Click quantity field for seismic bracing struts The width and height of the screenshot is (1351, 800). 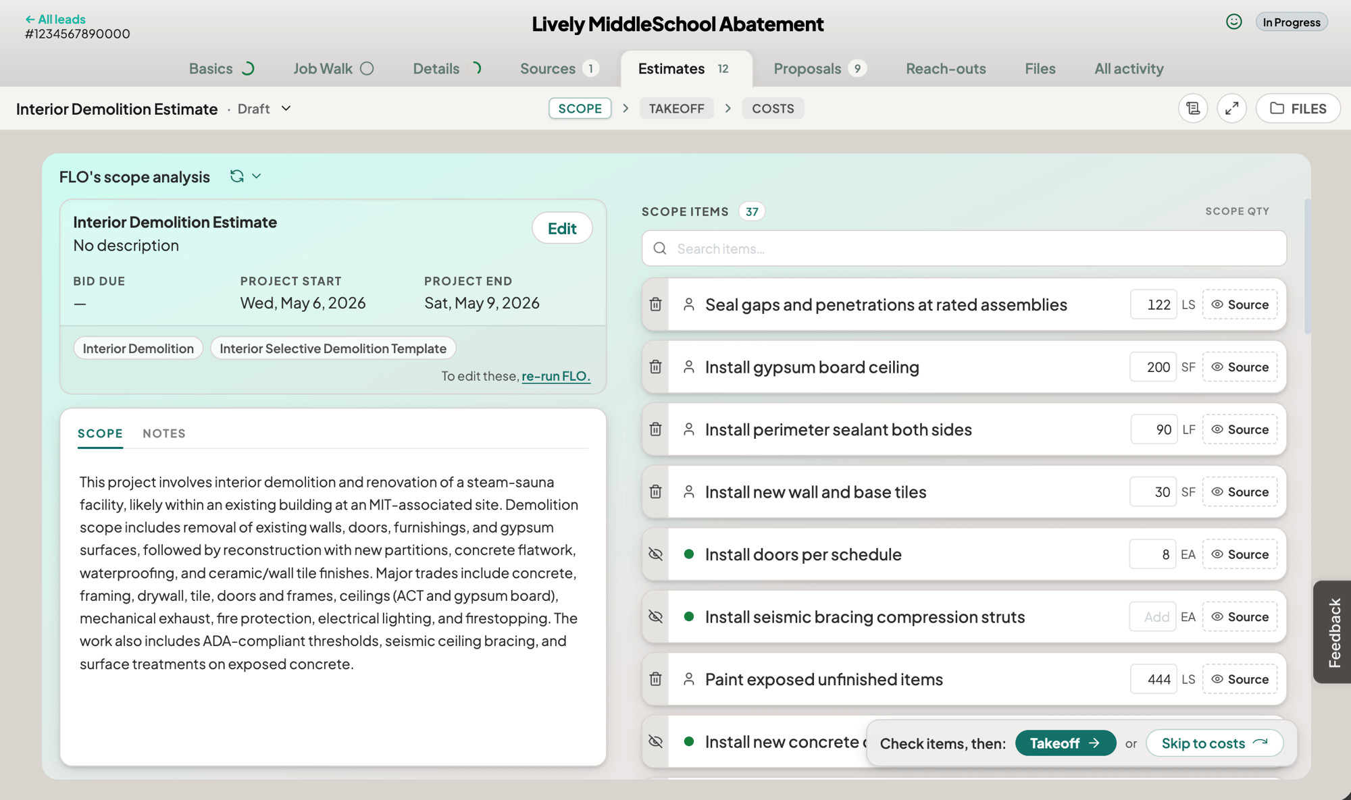pyautogui.click(x=1152, y=616)
